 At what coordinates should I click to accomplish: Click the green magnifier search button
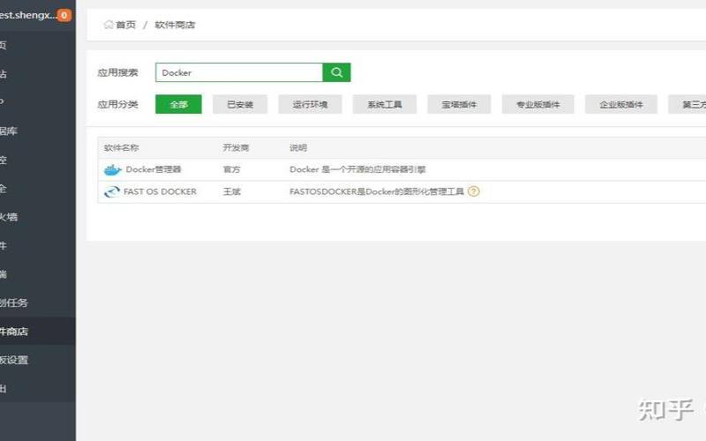(x=336, y=72)
